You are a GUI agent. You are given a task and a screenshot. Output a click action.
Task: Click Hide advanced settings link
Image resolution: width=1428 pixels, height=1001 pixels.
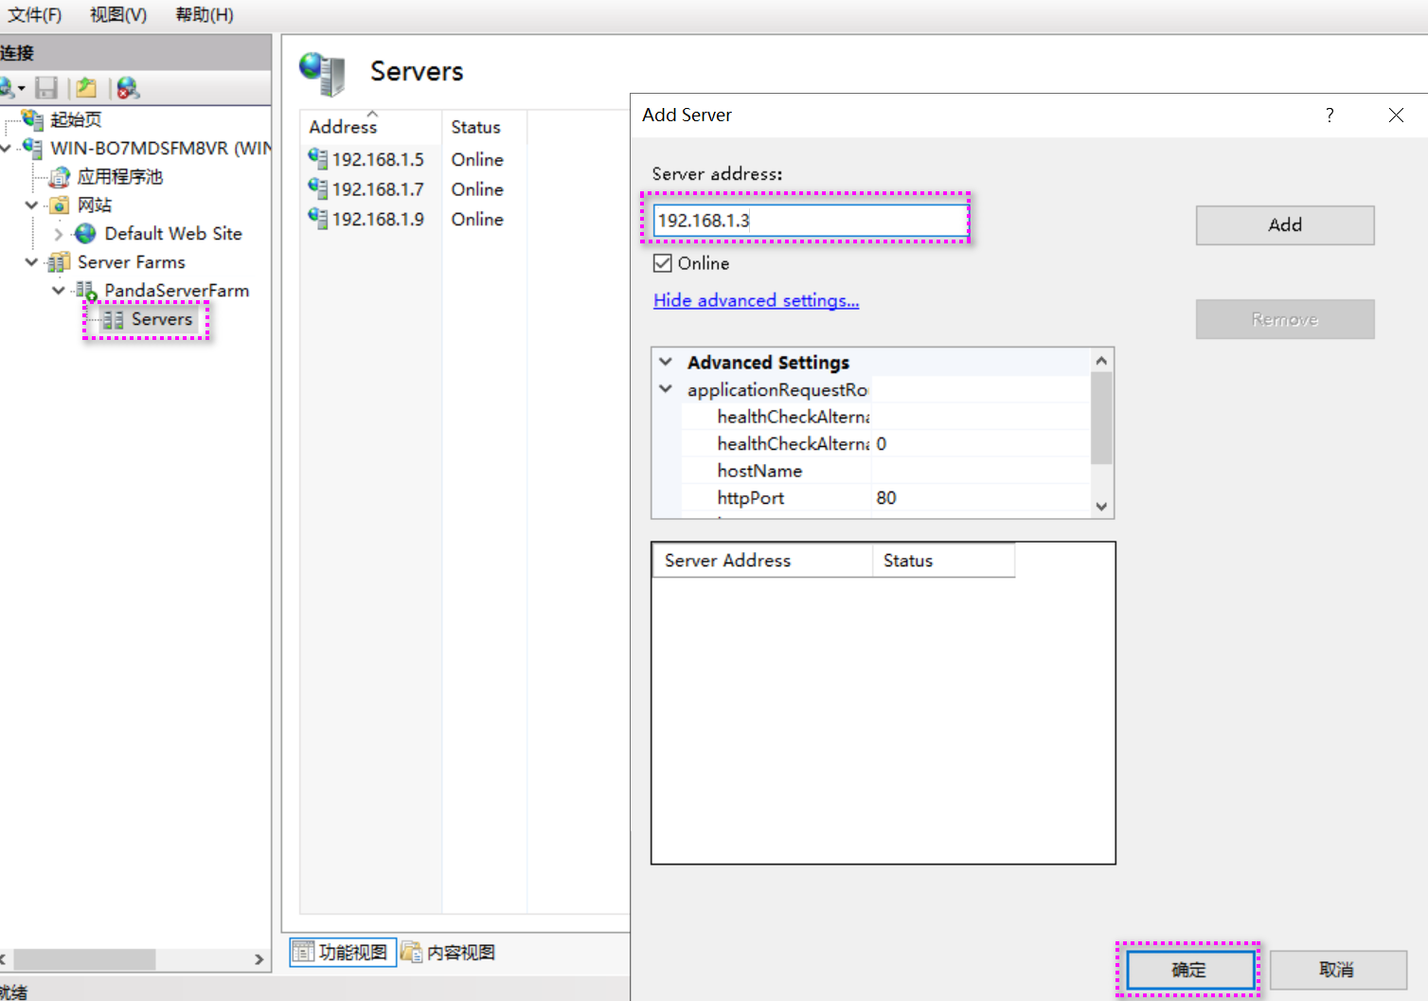click(757, 300)
